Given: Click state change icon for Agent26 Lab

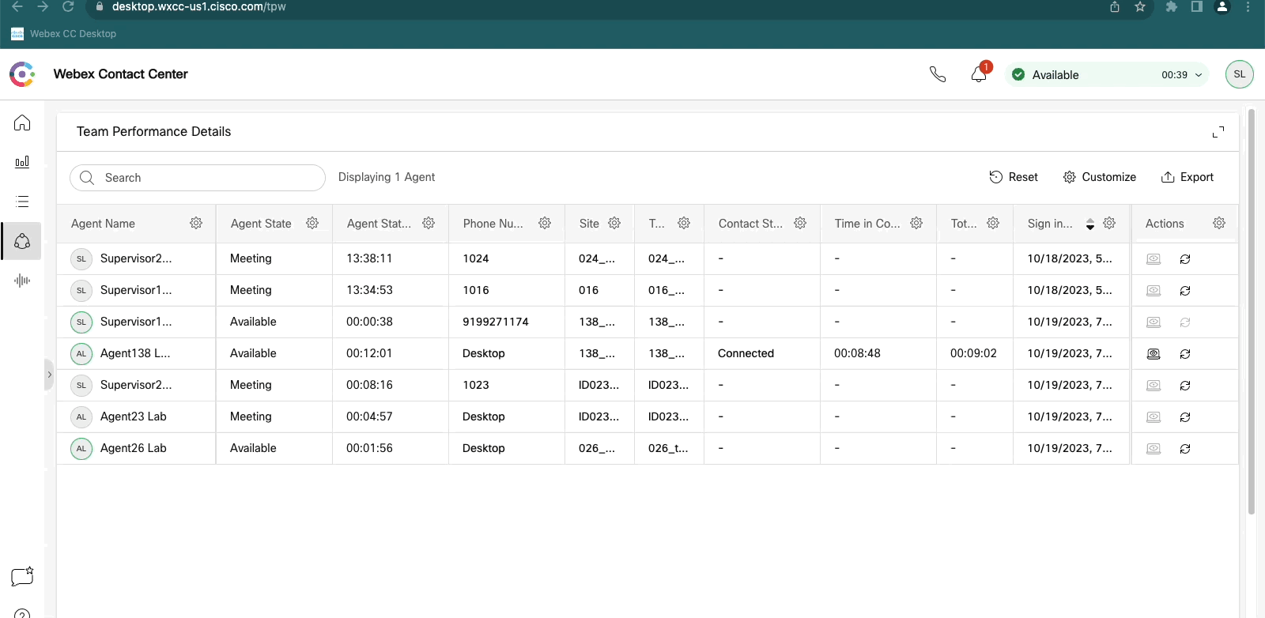Looking at the screenshot, I should (x=1185, y=449).
